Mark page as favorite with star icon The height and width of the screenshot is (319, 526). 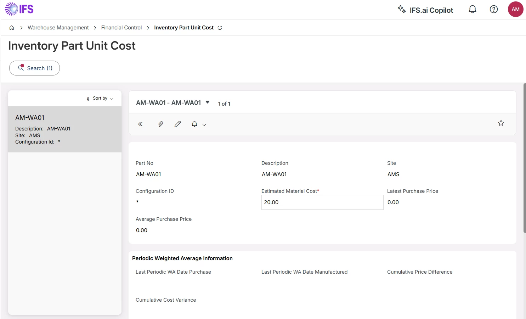[x=501, y=123]
